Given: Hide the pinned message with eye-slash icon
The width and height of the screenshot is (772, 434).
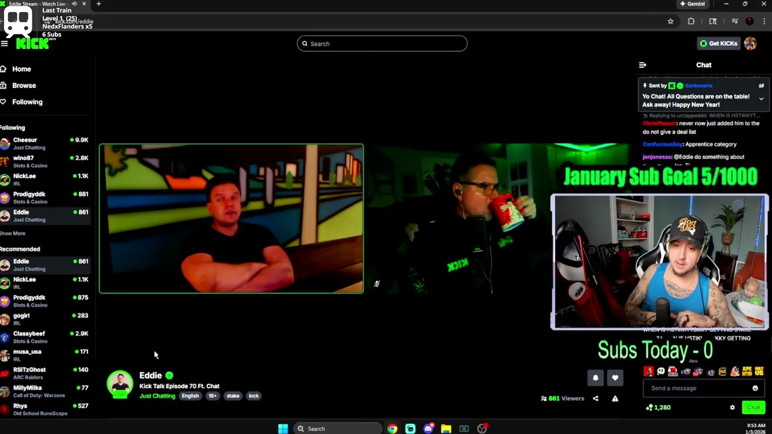Looking at the screenshot, I should pos(761,86).
